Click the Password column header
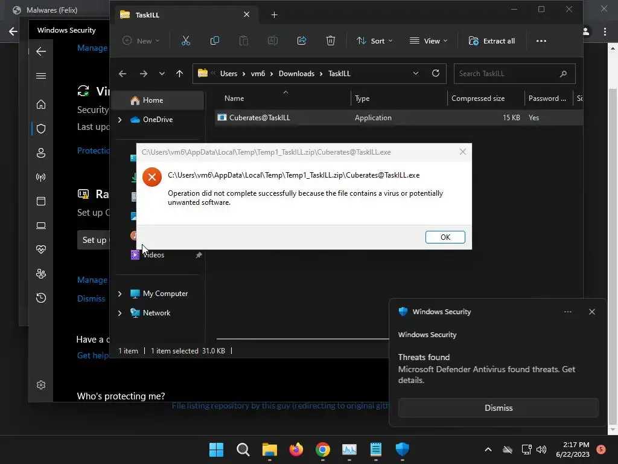618x464 pixels. coord(548,98)
